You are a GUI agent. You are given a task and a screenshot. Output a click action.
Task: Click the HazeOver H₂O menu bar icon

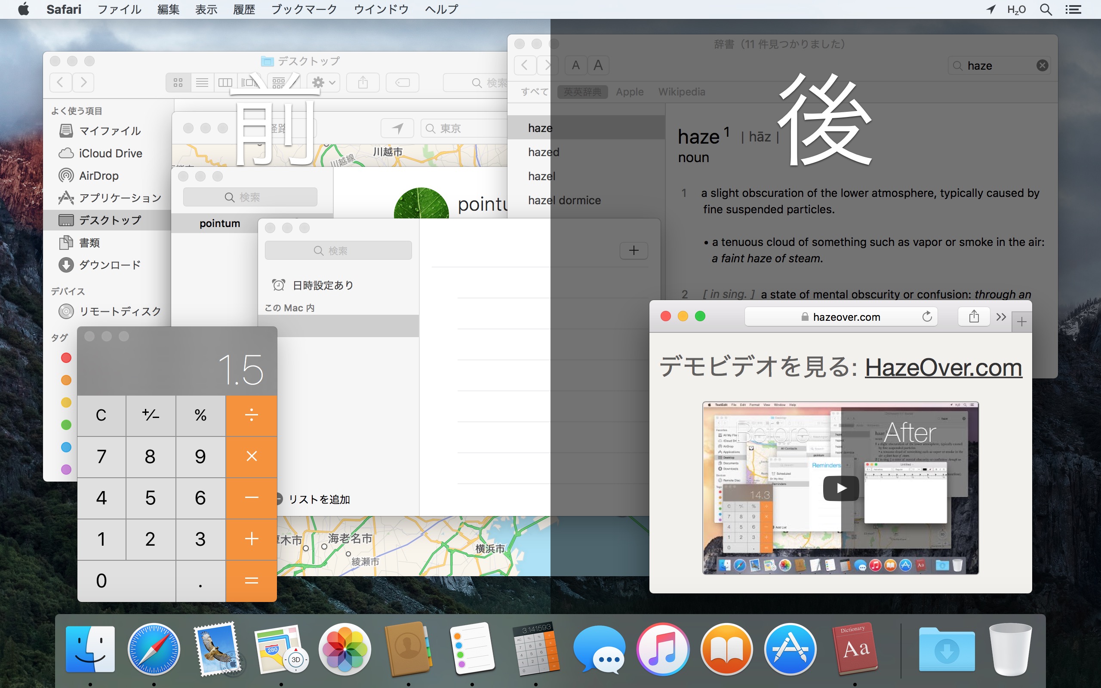point(1016,9)
